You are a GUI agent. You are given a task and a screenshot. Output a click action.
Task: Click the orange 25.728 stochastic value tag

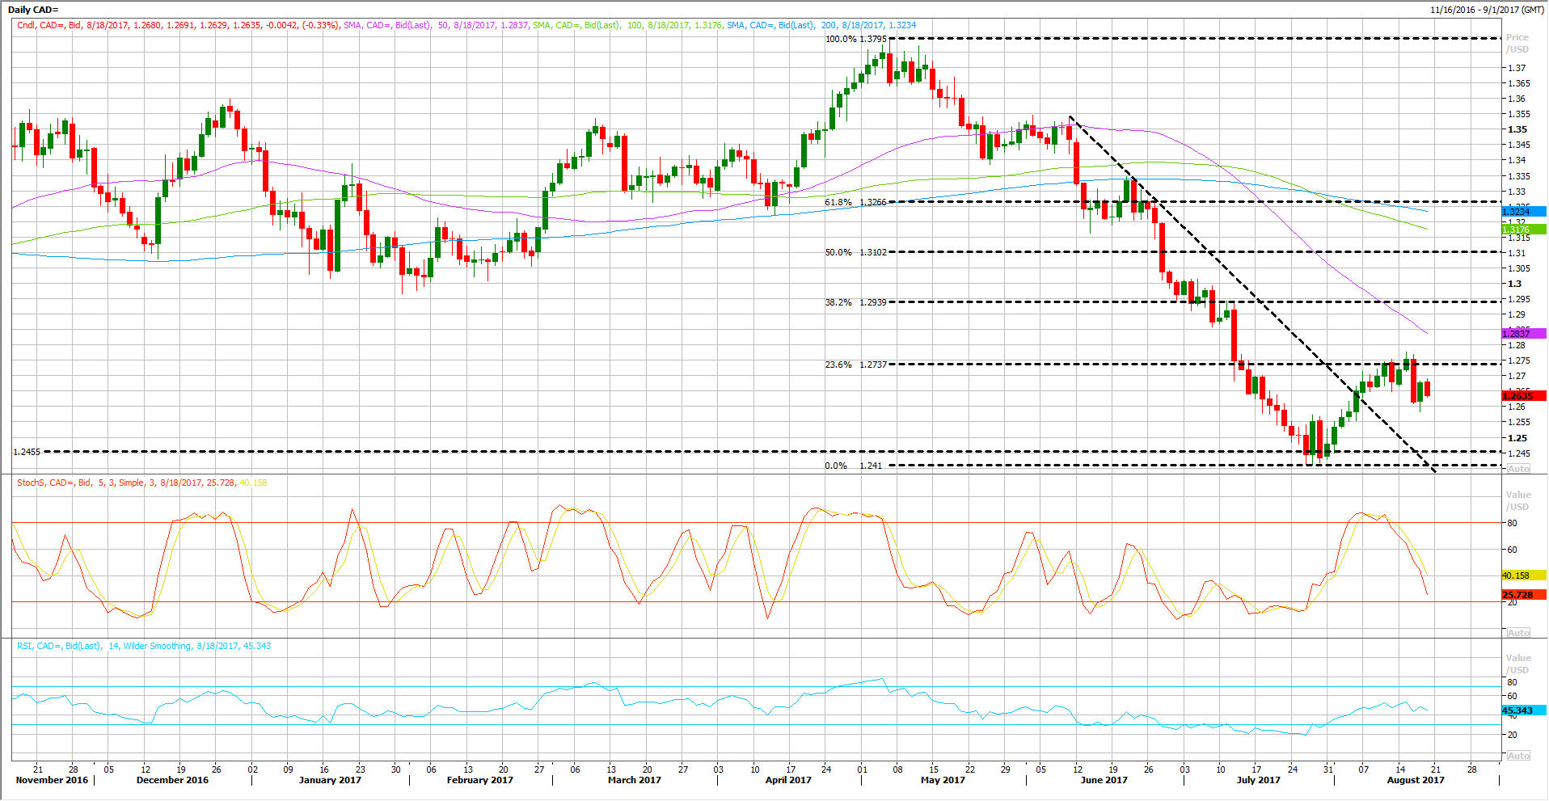tap(1522, 595)
